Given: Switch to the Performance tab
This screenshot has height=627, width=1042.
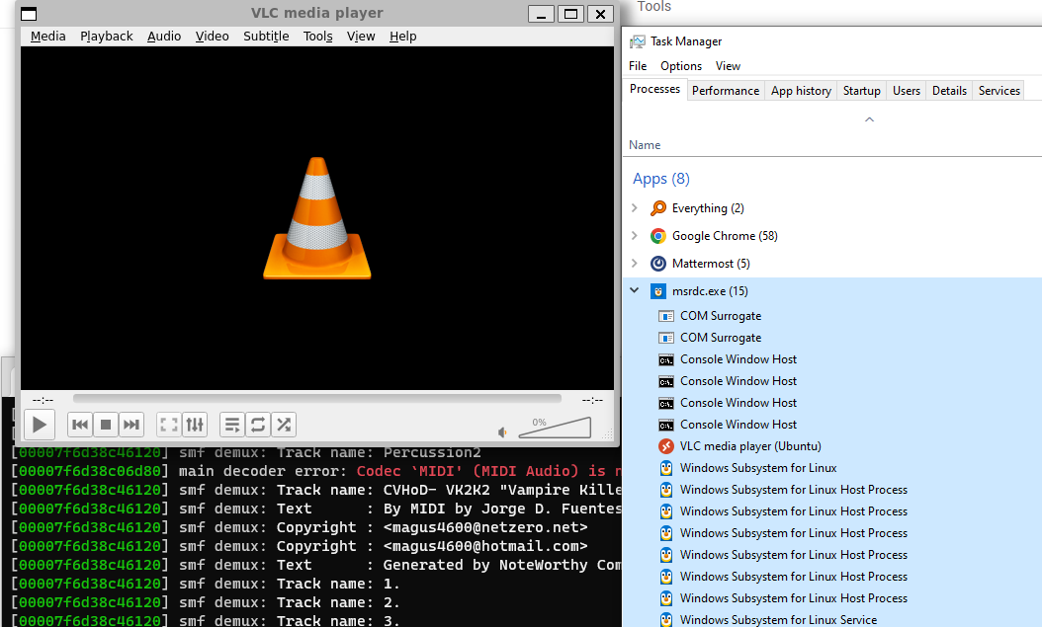Looking at the screenshot, I should point(725,90).
